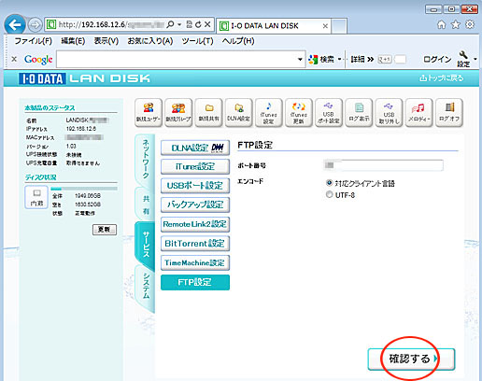This screenshot has width=482, height=381.
Task: Open the USBポート設定 service menu button
Action: pos(195,186)
